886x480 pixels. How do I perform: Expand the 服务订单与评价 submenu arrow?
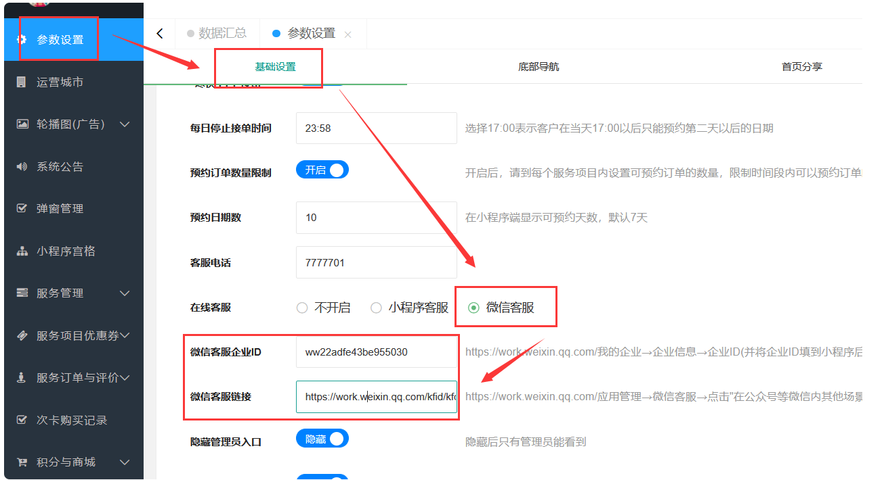125,377
